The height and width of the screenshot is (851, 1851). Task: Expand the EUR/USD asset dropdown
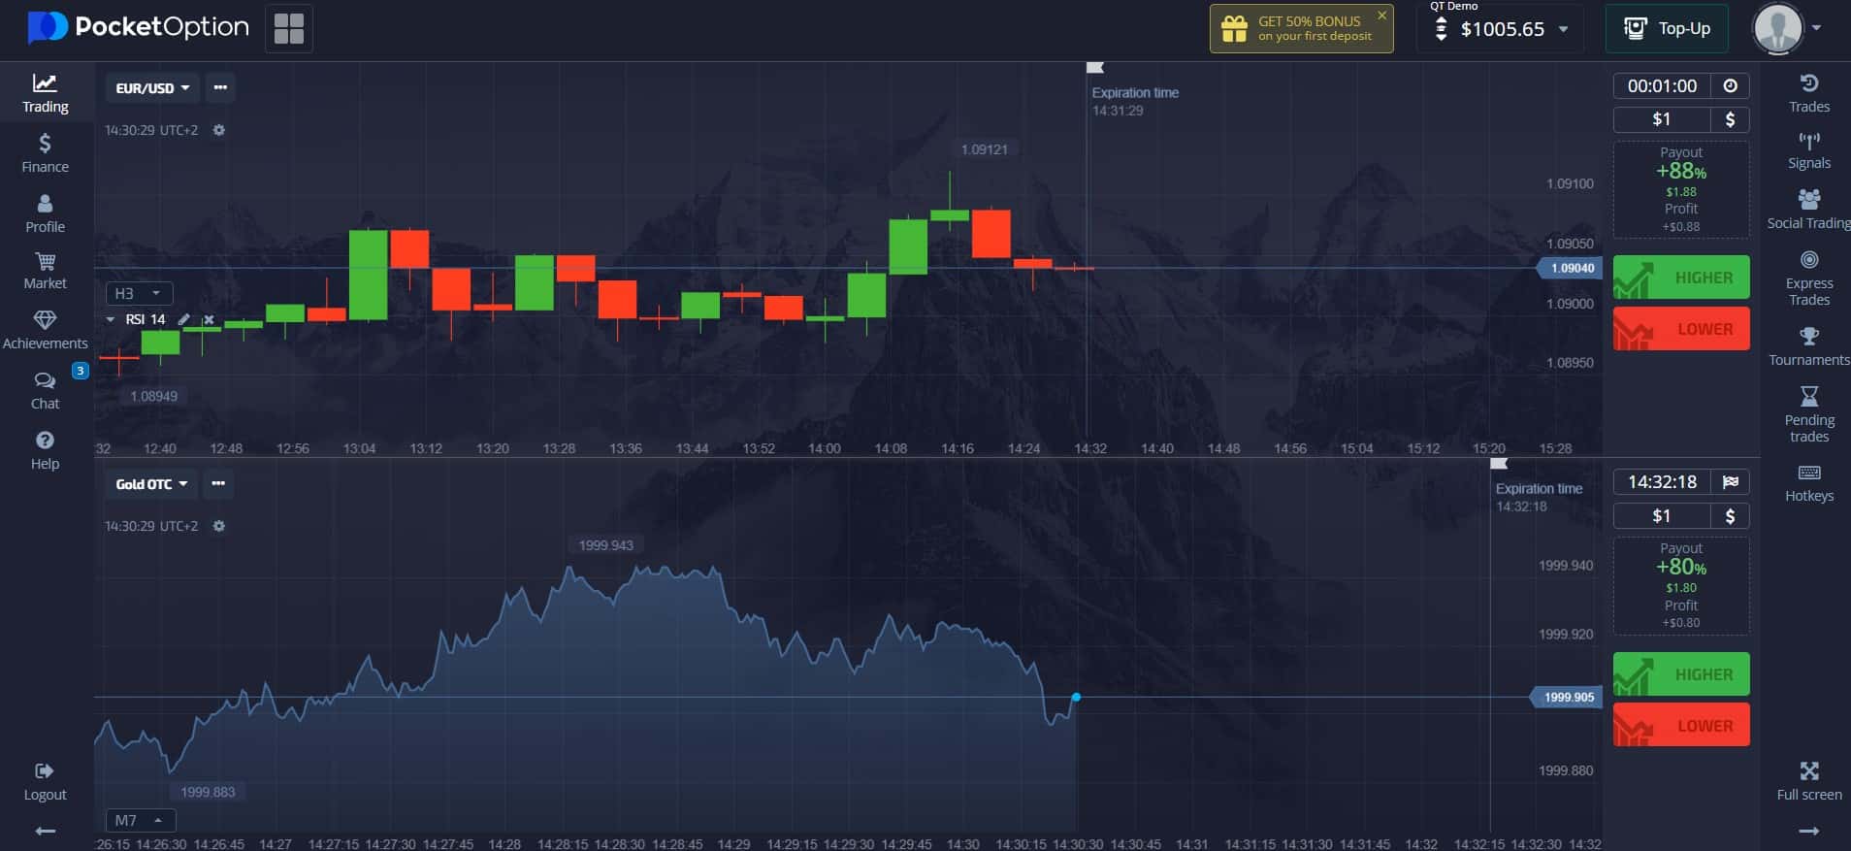(152, 88)
